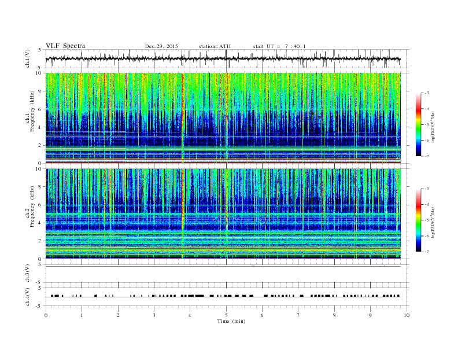458x354 pixels.
Task: Click time axis tick label "4"
Action: tap(190, 315)
